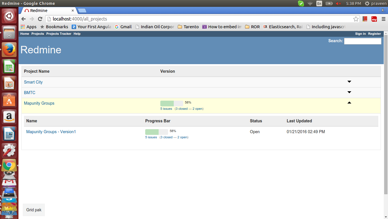
Task: Reload the page with the refresh icon
Action: tap(40, 19)
